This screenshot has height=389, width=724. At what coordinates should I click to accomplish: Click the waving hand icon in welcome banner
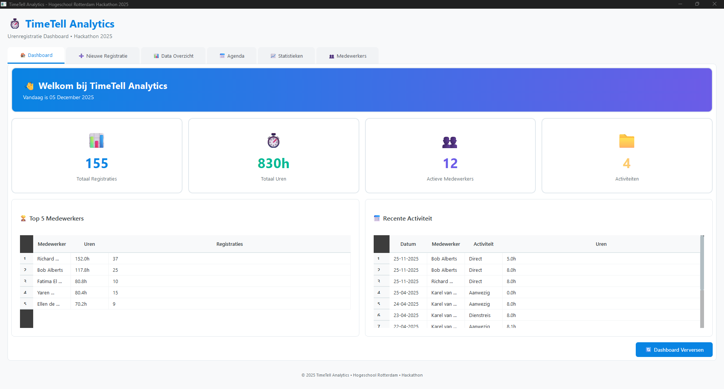click(29, 86)
